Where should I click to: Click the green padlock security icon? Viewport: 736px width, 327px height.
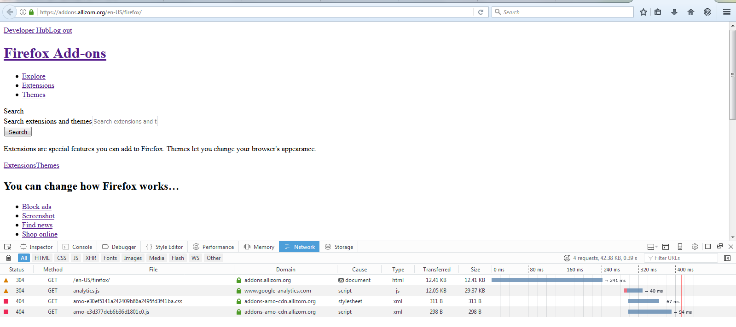(x=31, y=12)
